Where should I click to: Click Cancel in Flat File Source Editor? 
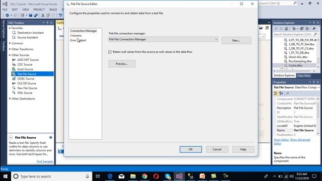[x=217, y=149]
